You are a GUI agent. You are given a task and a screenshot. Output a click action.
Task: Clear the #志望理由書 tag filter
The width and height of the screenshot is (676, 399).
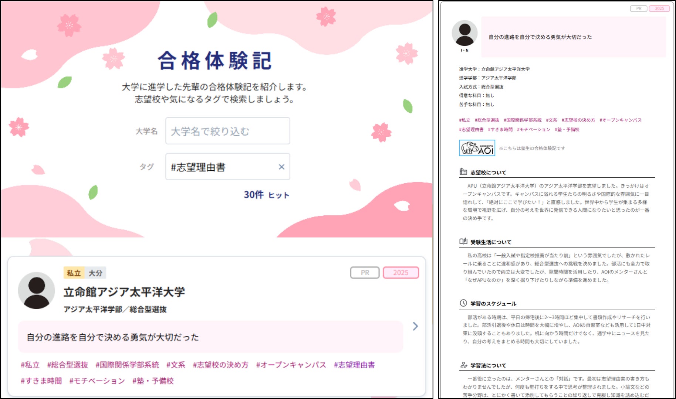281,167
